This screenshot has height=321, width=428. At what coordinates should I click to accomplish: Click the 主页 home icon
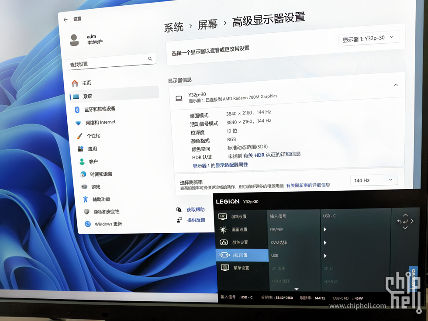click(75, 83)
